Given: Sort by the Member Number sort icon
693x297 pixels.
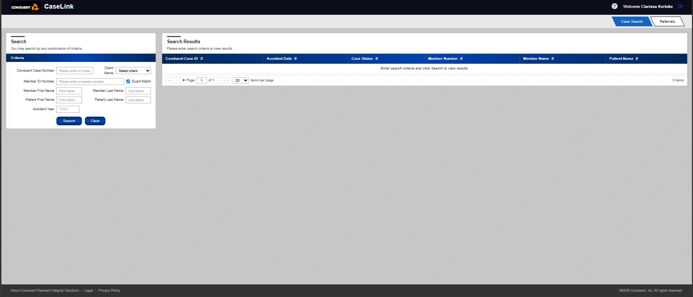Looking at the screenshot, I should 461,59.
